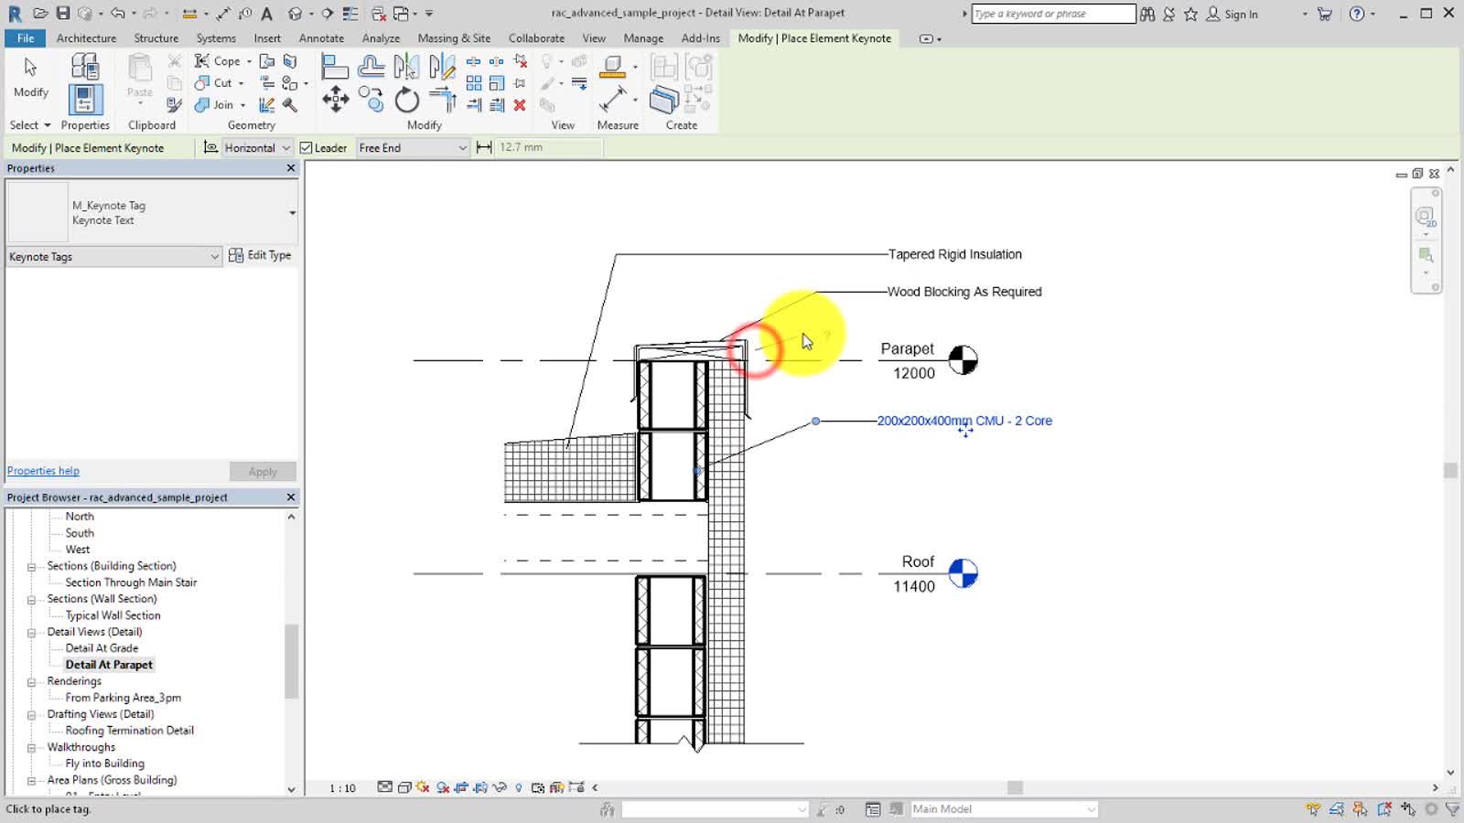Open the Keynote Tags filter dropdown
Image resolution: width=1464 pixels, height=823 pixels.
[x=113, y=257]
